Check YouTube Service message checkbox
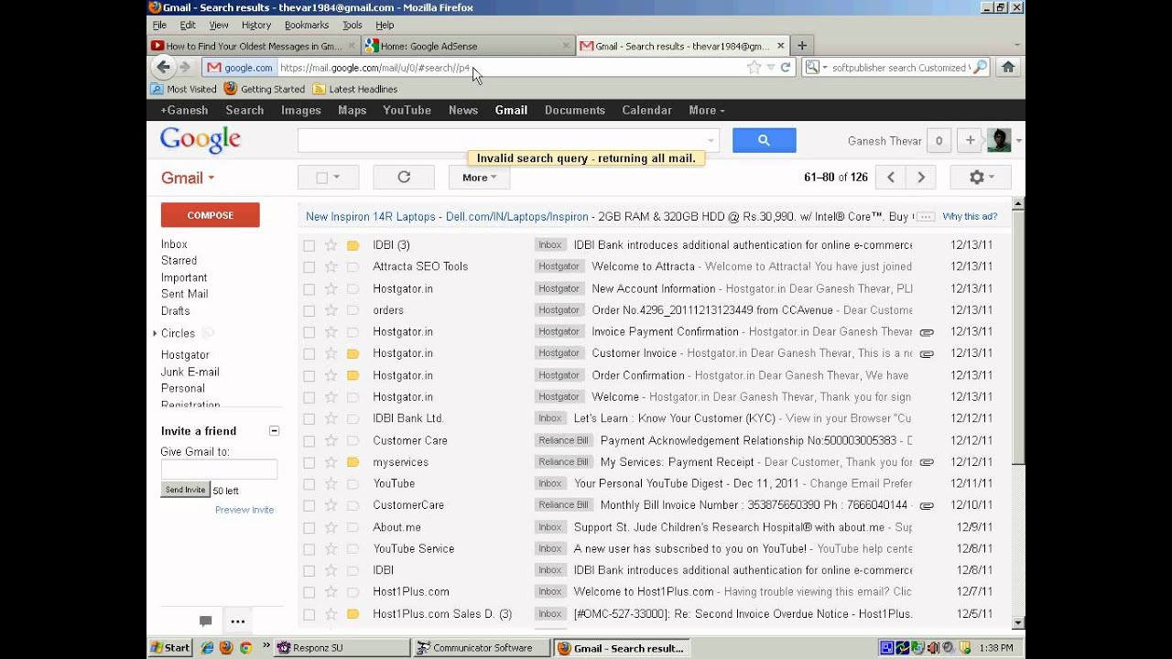Viewport: 1172px width, 659px height. click(x=309, y=549)
